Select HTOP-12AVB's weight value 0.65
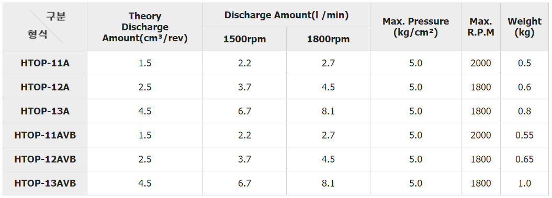Viewport: 552px width, 198px height. [x=525, y=159]
